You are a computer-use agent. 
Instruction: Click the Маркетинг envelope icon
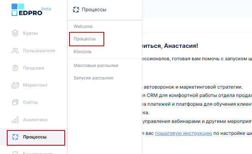[15, 85]
